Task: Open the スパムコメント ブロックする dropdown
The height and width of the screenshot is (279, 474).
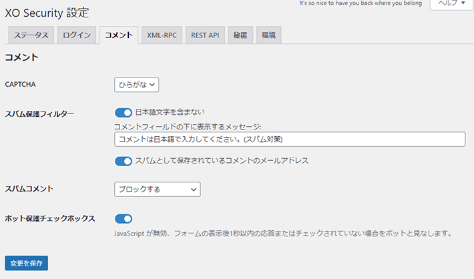Action: point(157,189)
